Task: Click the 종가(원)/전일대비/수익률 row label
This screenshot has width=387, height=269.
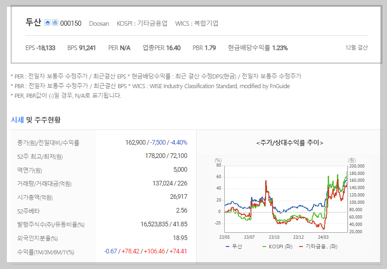Action: click(x=48, y=143)
